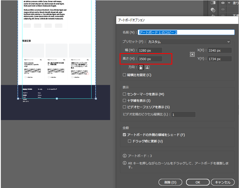This screenshot has width=239, height=188.
Task: Uncheck アートボードの外側の領域をシェード checkbox
Action: pos(124,135)
